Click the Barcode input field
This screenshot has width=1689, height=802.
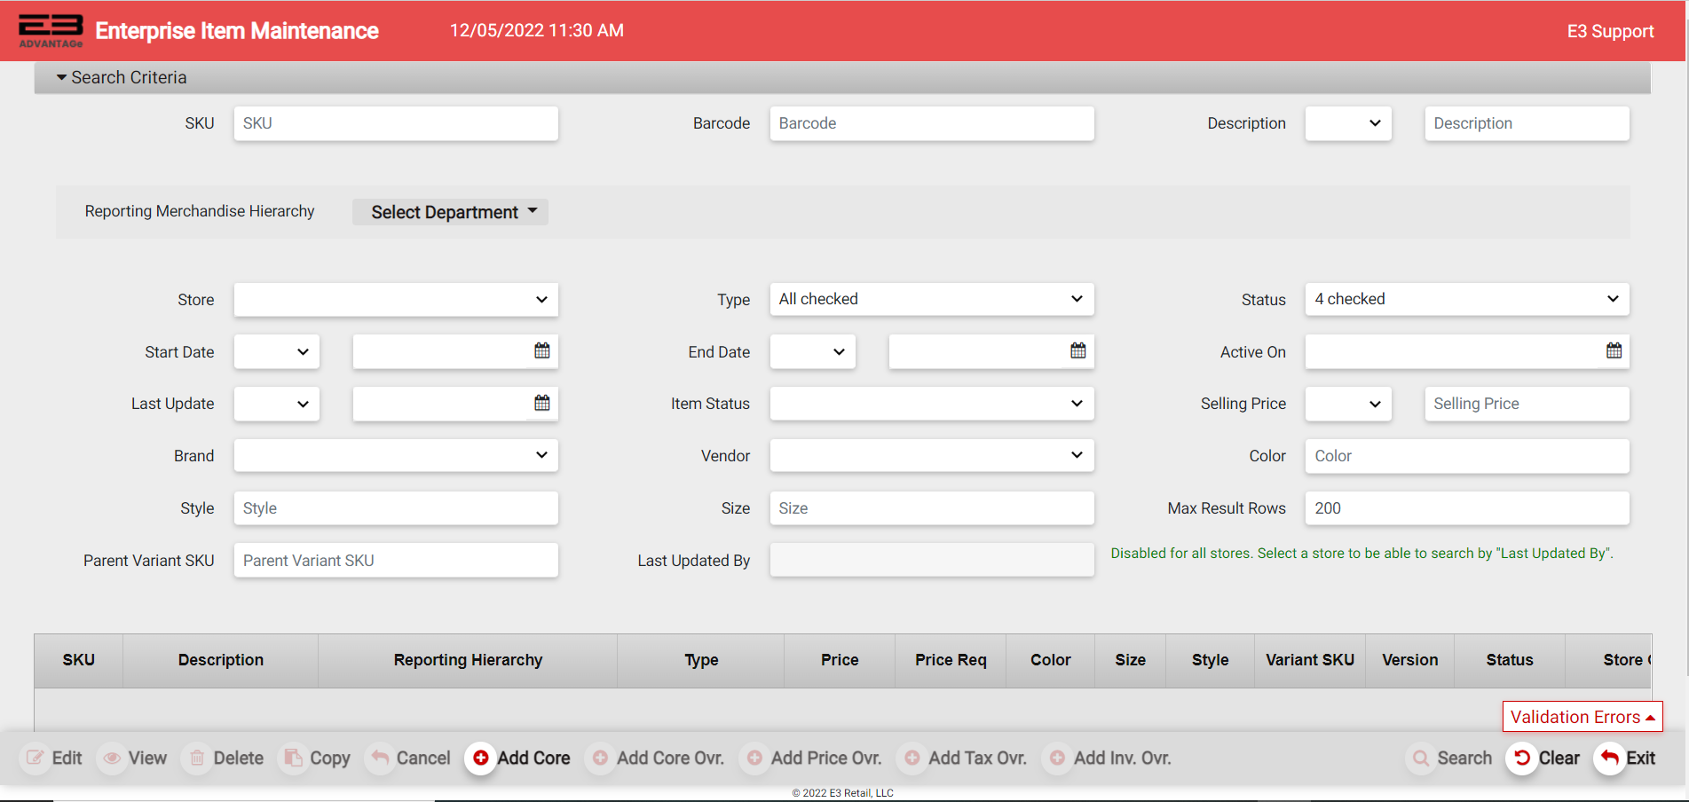931,123
